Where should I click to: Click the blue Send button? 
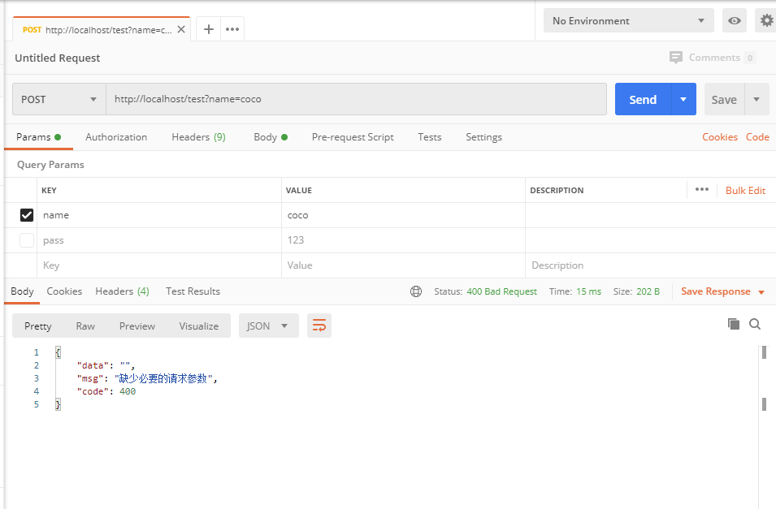(x=643, y=99)
